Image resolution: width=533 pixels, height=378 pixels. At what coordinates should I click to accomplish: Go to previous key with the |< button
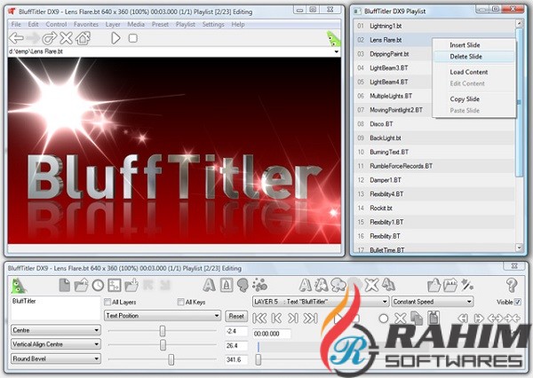pos(276,319)
